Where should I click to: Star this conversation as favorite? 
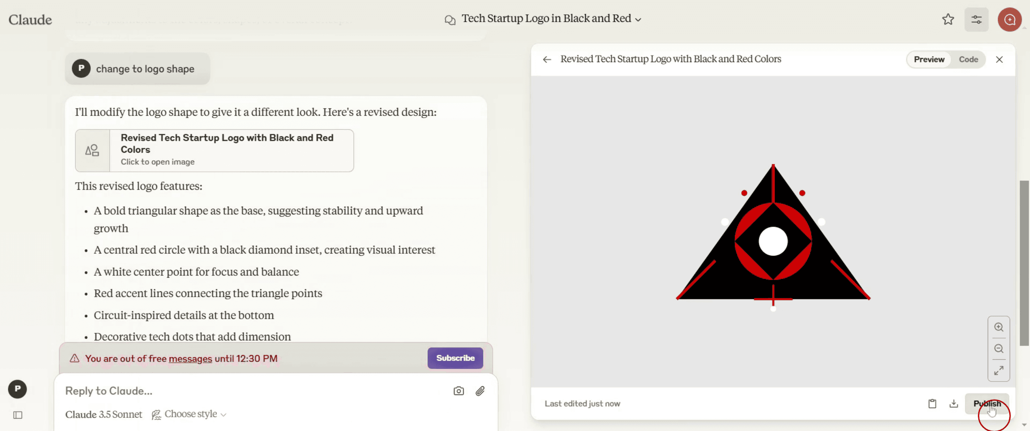pos(948,19)
